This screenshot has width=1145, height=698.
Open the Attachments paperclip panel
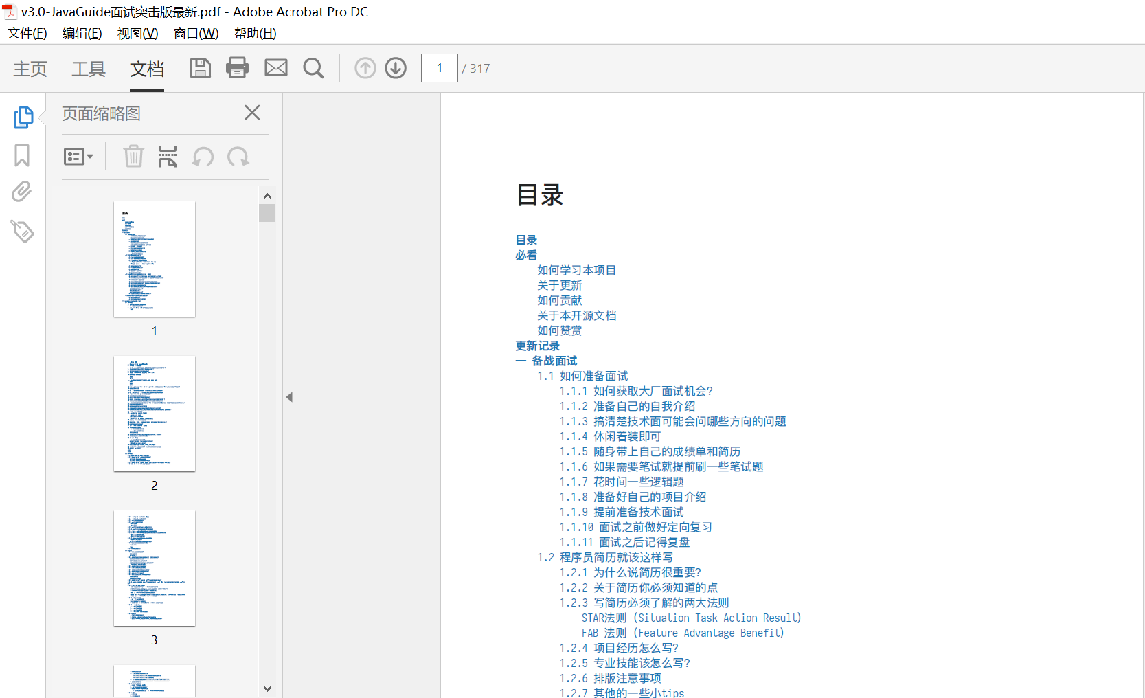pyautogui.click(x=22, y=192)
